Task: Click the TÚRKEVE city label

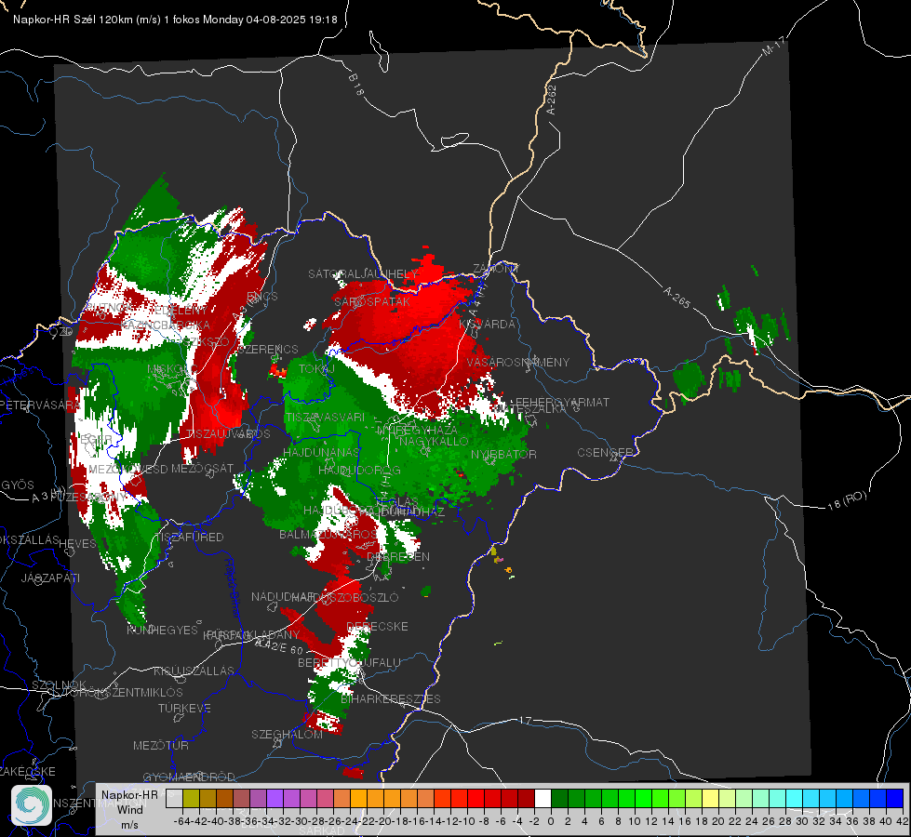Action: pos(185,708)
